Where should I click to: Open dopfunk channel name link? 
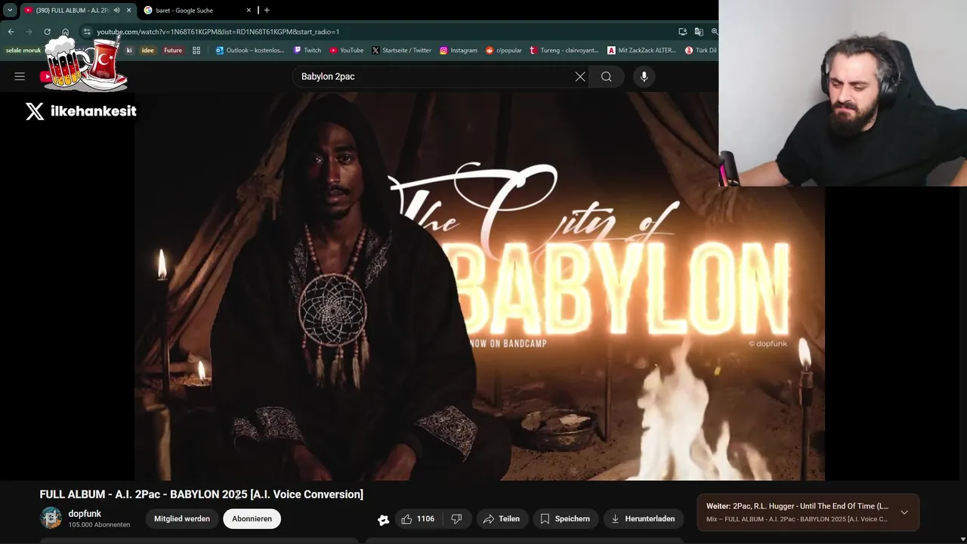coord(85,514)
